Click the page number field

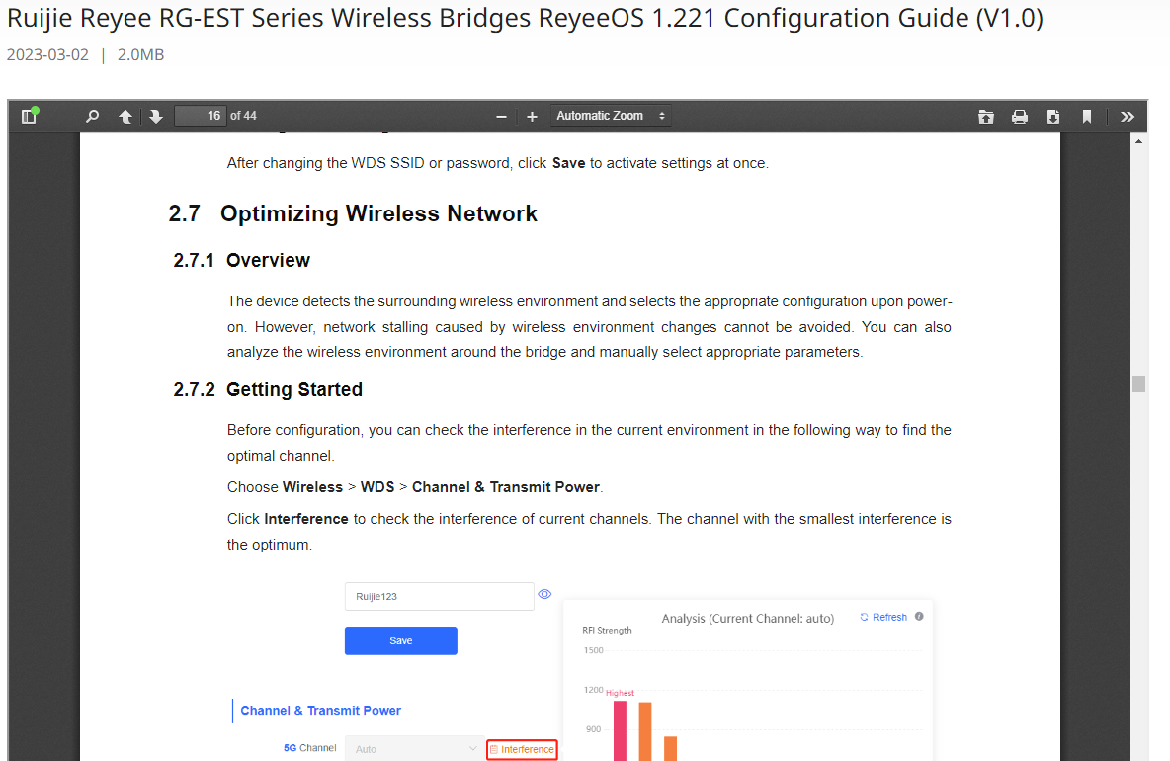pos(200,116)
